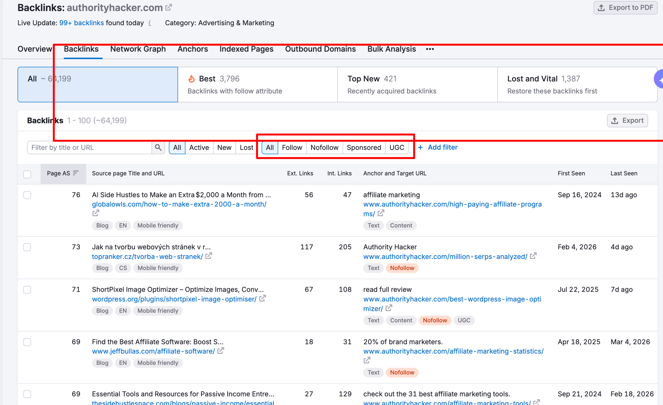The height and width of the screenshot is (405, 663).
Task: Click the flame icon next to Best
Action: point(192,78)
